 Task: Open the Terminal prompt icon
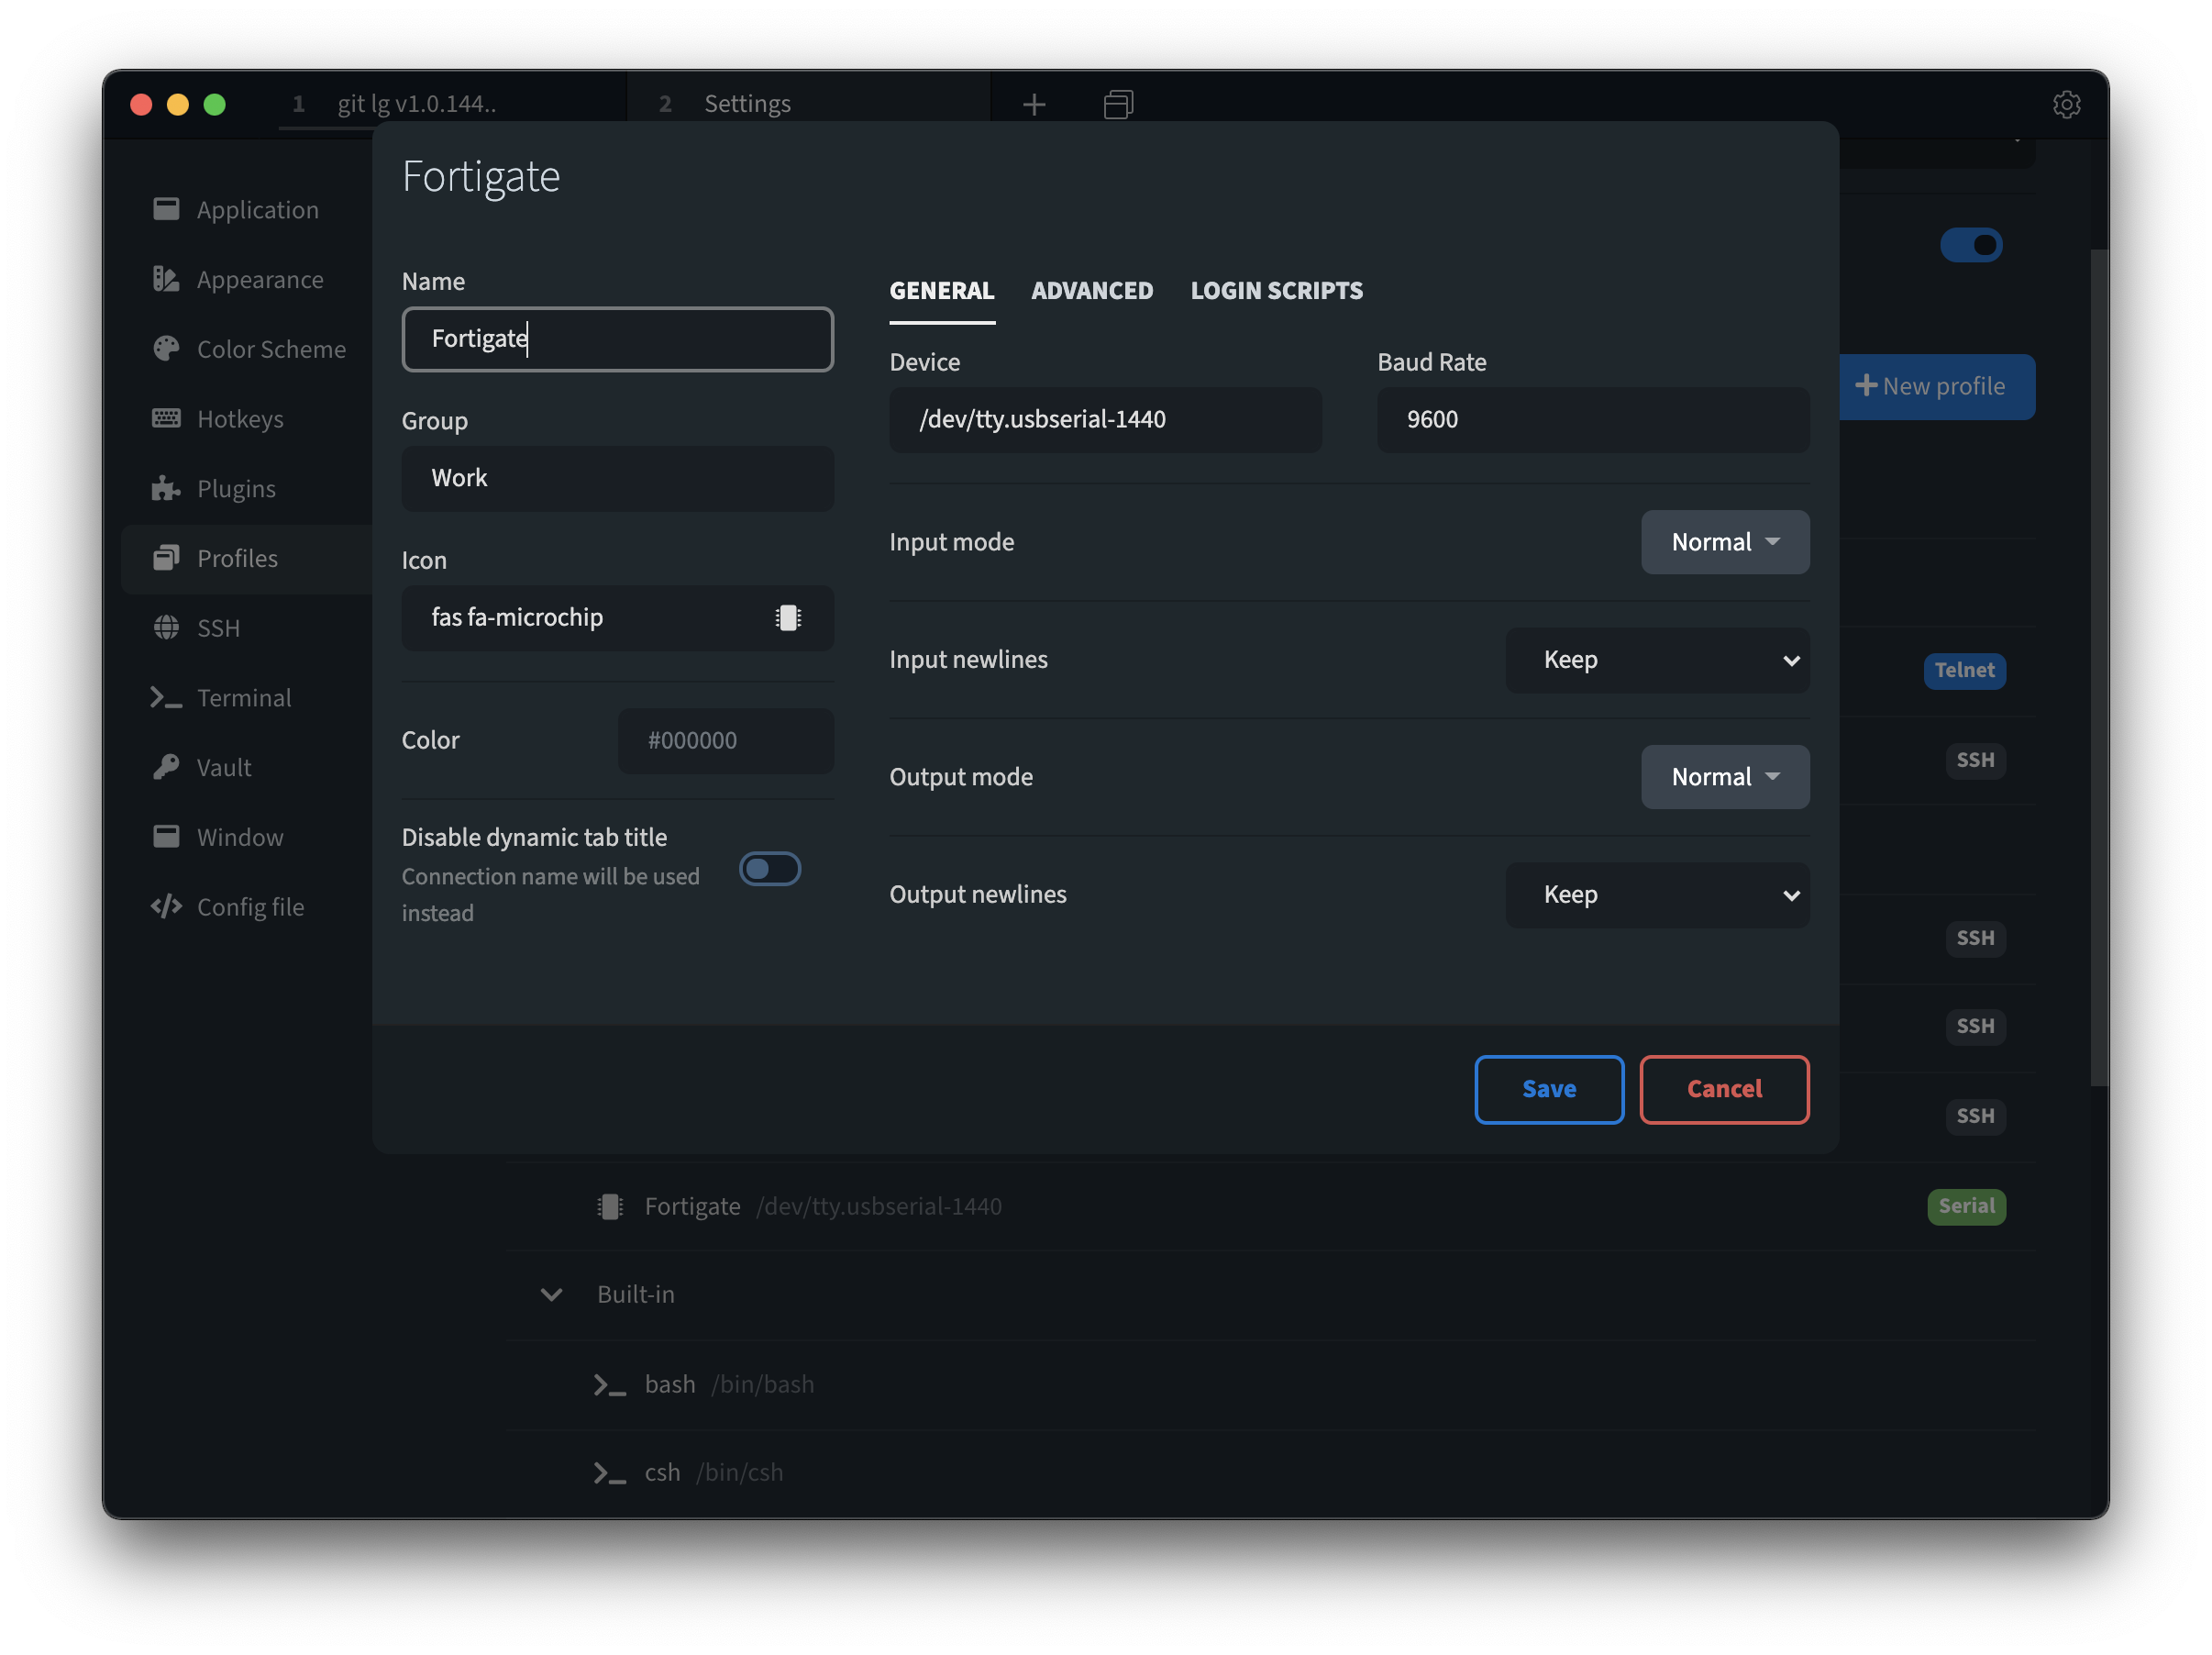[166, 697]
